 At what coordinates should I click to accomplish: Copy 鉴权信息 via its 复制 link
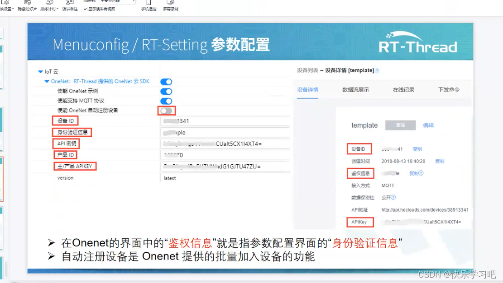[x=414, y=173]
